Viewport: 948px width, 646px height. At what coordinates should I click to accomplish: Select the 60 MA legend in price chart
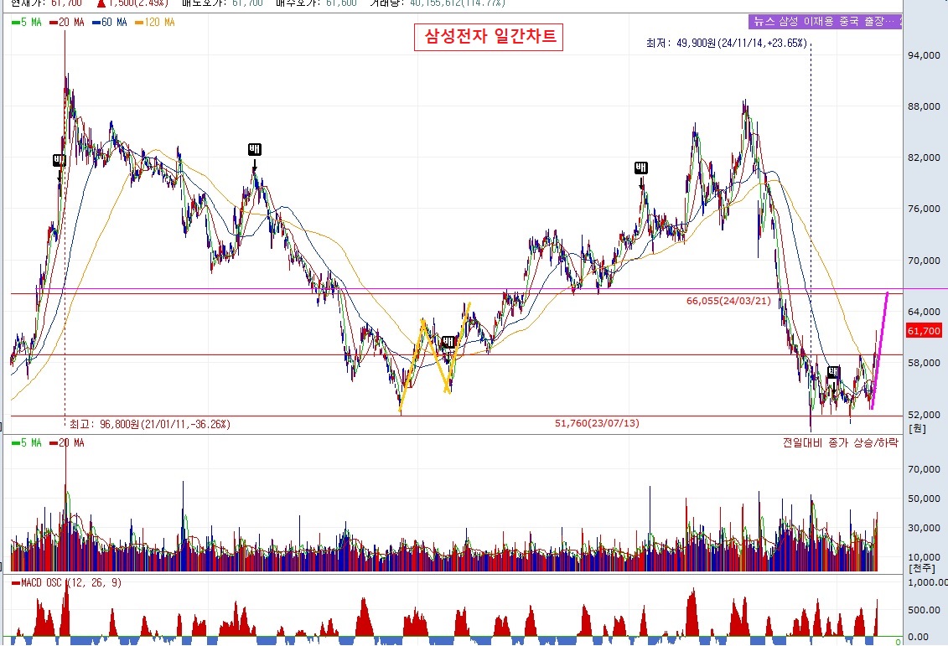click(x=110, y=23)
